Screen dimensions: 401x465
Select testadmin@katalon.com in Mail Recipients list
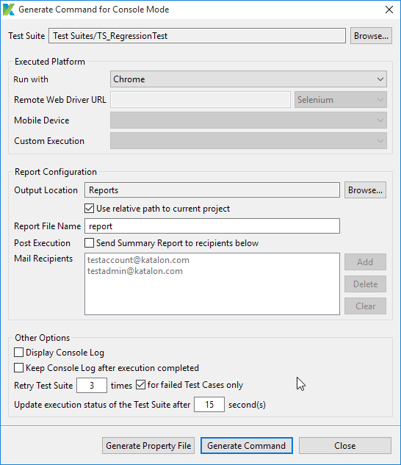tap(135, 271)
